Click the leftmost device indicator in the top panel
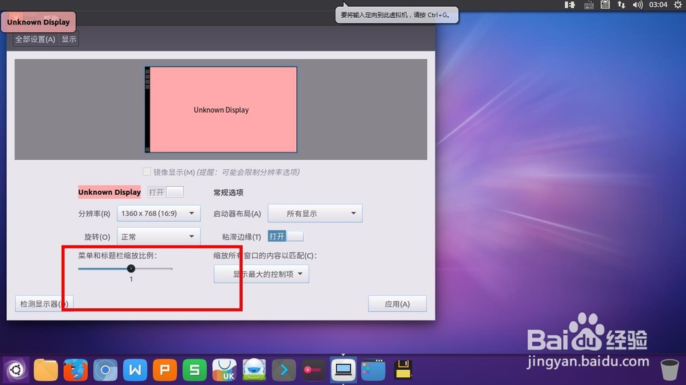This screenshot has width=686, height=385. [569, 5]
